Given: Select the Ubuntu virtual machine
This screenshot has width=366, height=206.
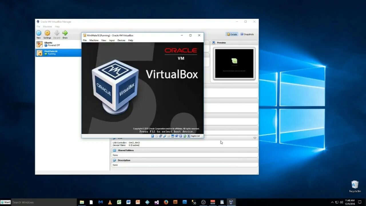Looking at the screenshot, I should (58, 44).
